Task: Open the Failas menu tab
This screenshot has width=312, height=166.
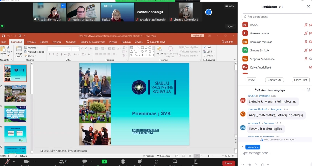Action: tap(3, 42)
